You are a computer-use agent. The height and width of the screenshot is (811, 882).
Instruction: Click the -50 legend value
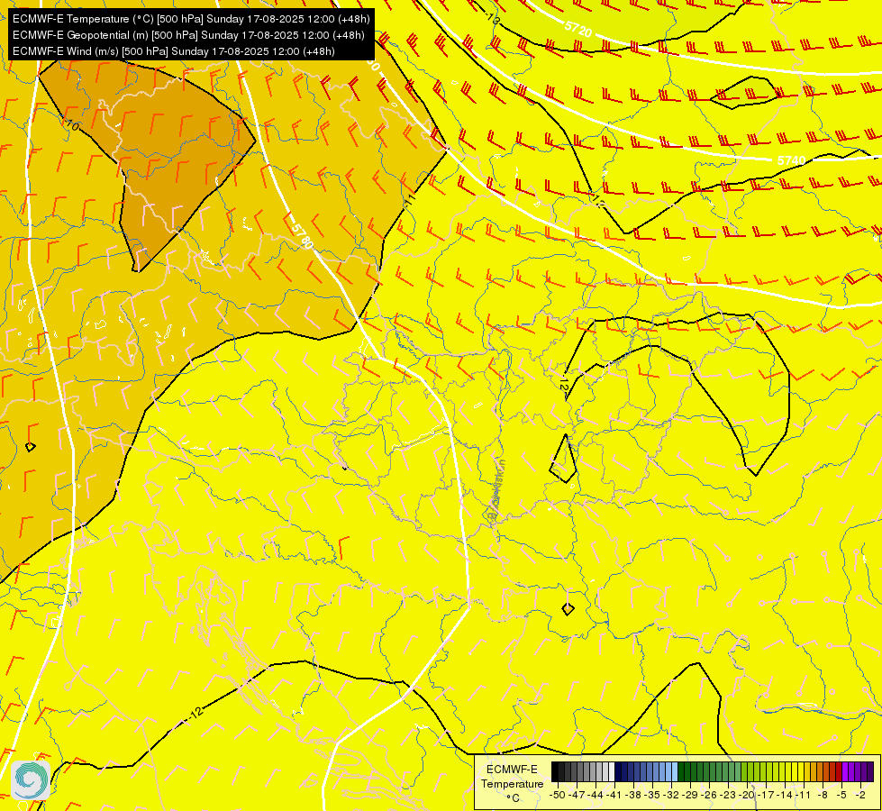[558, 796]
